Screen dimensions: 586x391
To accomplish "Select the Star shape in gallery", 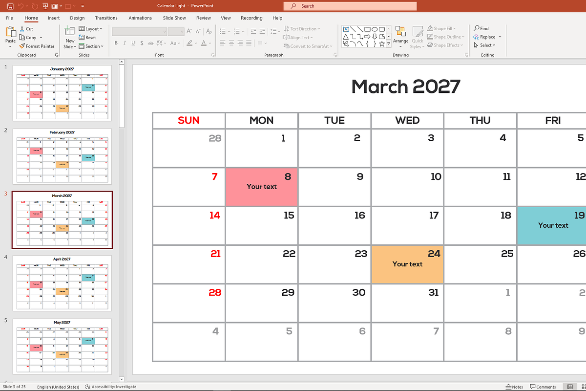I will point(382,44).
